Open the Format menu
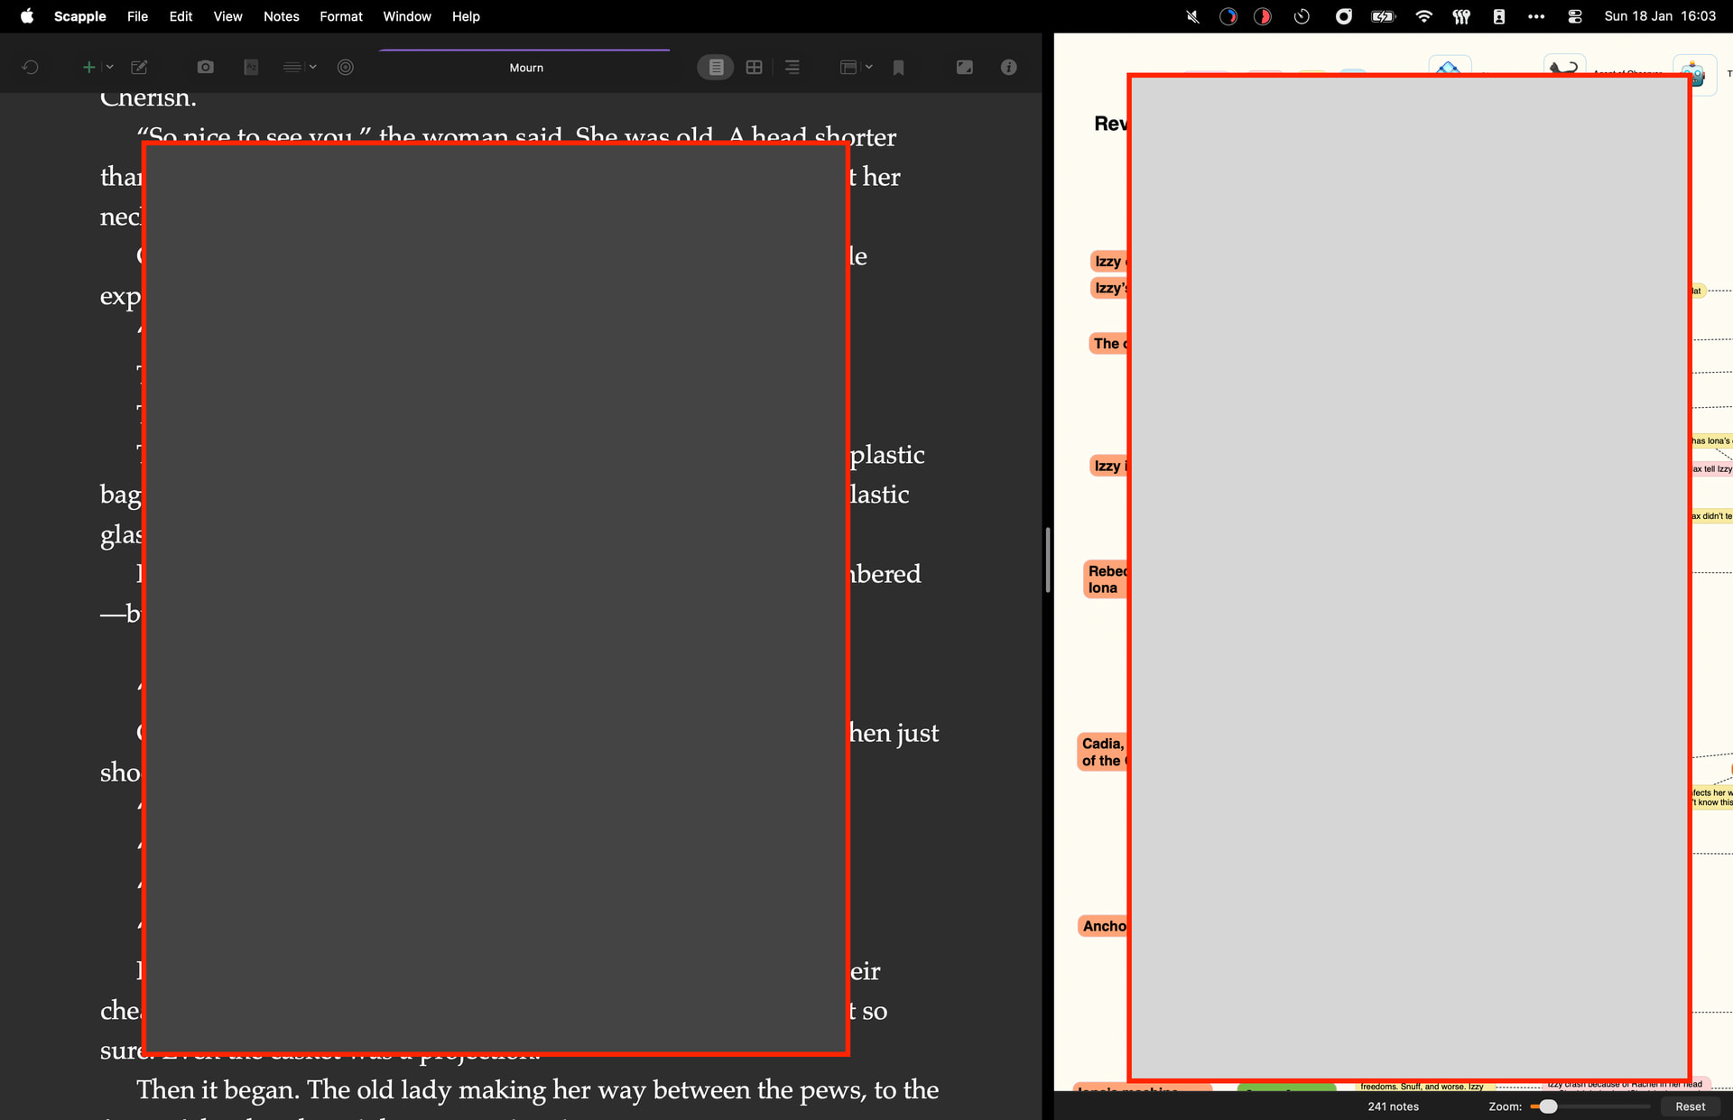This screenshot has height=1120, width=1733. coord(340,16)
